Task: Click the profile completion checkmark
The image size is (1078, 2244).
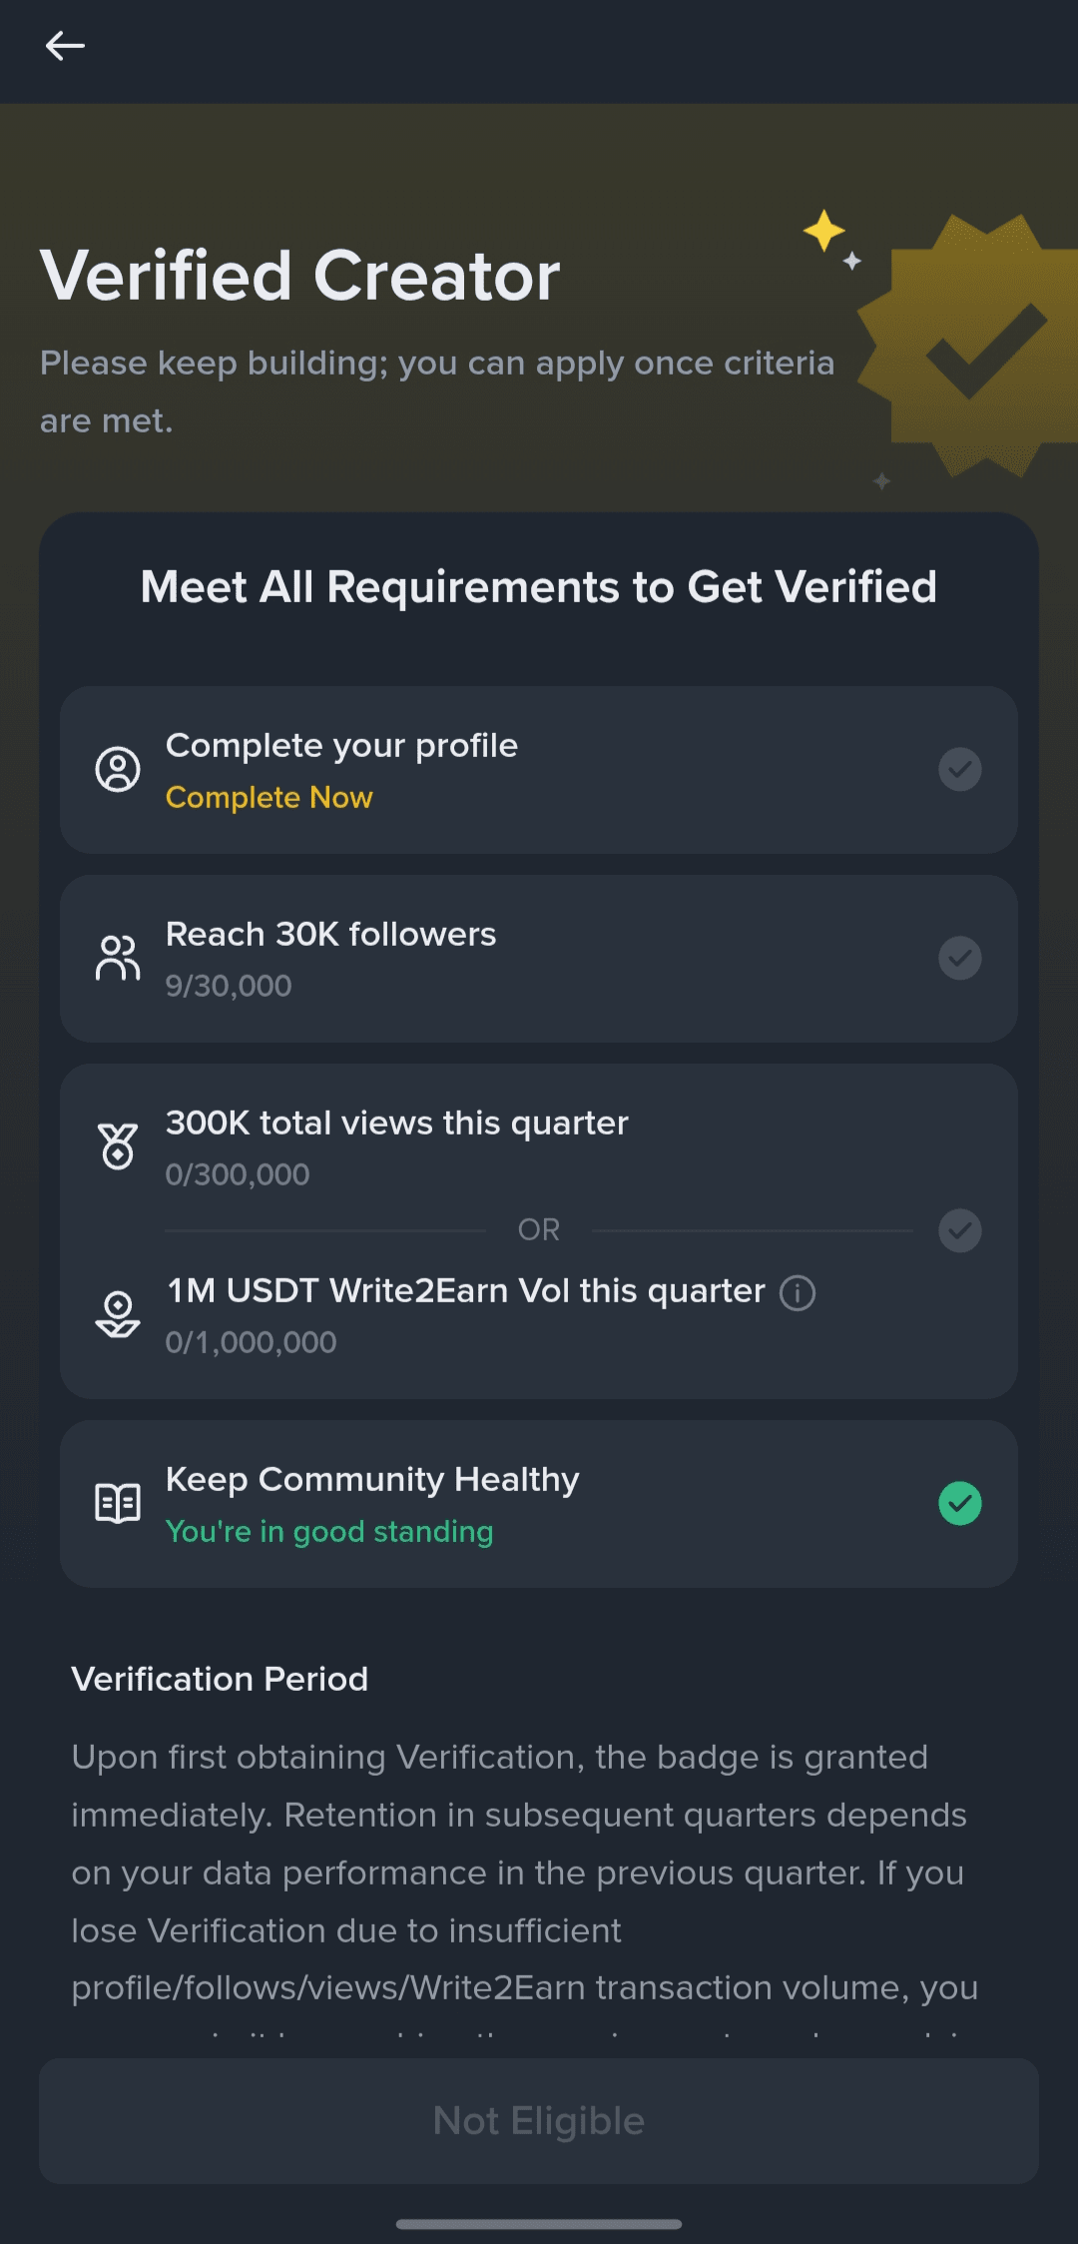Action: coord(959,770)
